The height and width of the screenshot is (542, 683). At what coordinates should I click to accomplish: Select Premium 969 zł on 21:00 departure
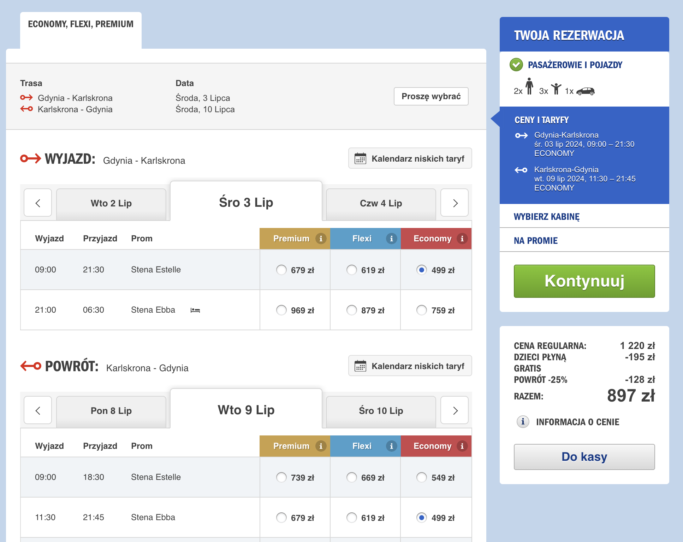click(281, 310)
